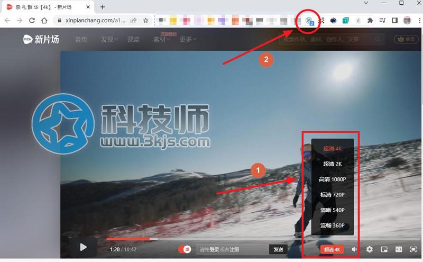Open the 超清 4K quality selector button
423x262 pixels.
[x=332, y=249]
